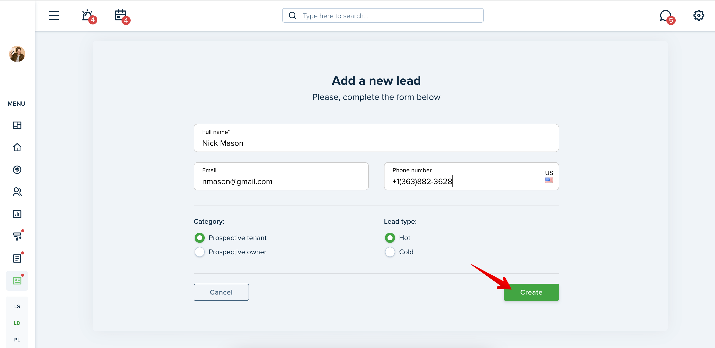Screen dimensions: 715x348
Task: Open the reports chart icon
Action: point(17,214)
